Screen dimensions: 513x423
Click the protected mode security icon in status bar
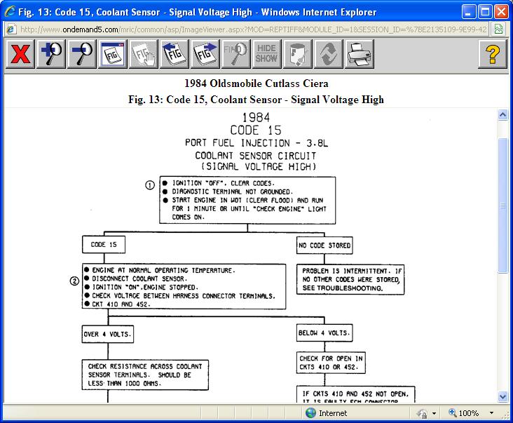[422, 413]
